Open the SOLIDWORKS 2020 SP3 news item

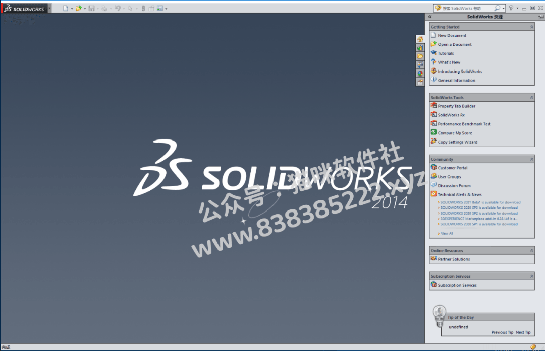(x=478, y=208)
